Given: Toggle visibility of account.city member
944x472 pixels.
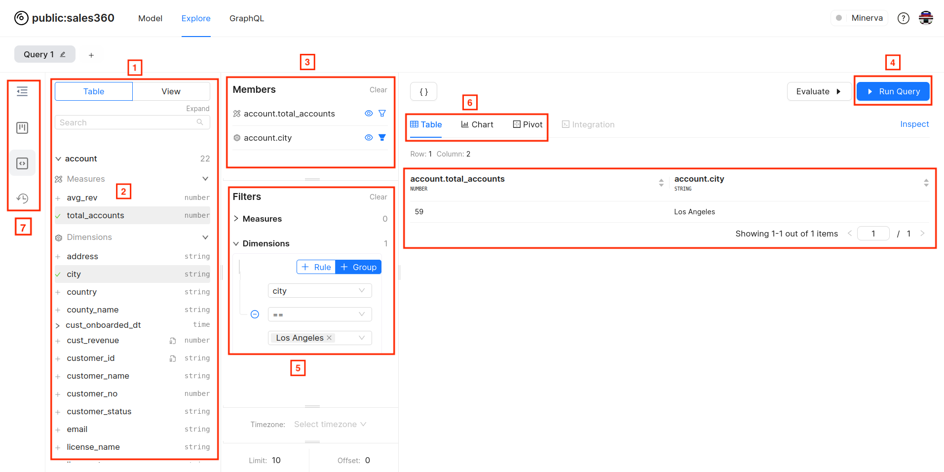Looking at the screenshot, I should click(x=369, y=138).
